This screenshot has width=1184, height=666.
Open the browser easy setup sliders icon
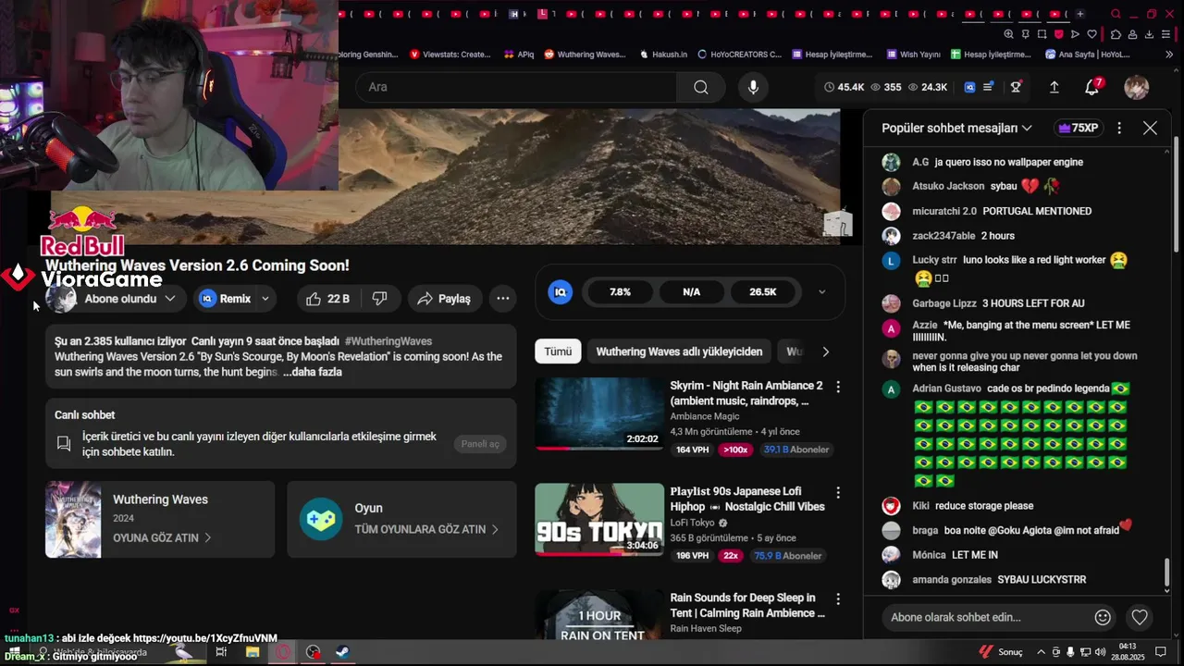pyautogui.click(x=1165, y=34)
